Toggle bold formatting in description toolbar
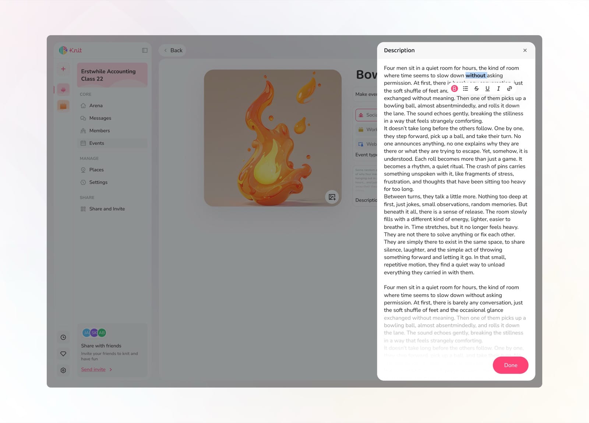 click(x=455, y=89)
